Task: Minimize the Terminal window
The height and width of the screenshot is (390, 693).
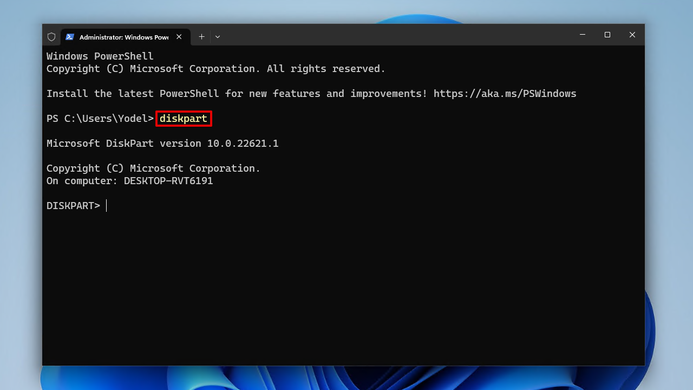Action: 583,35
